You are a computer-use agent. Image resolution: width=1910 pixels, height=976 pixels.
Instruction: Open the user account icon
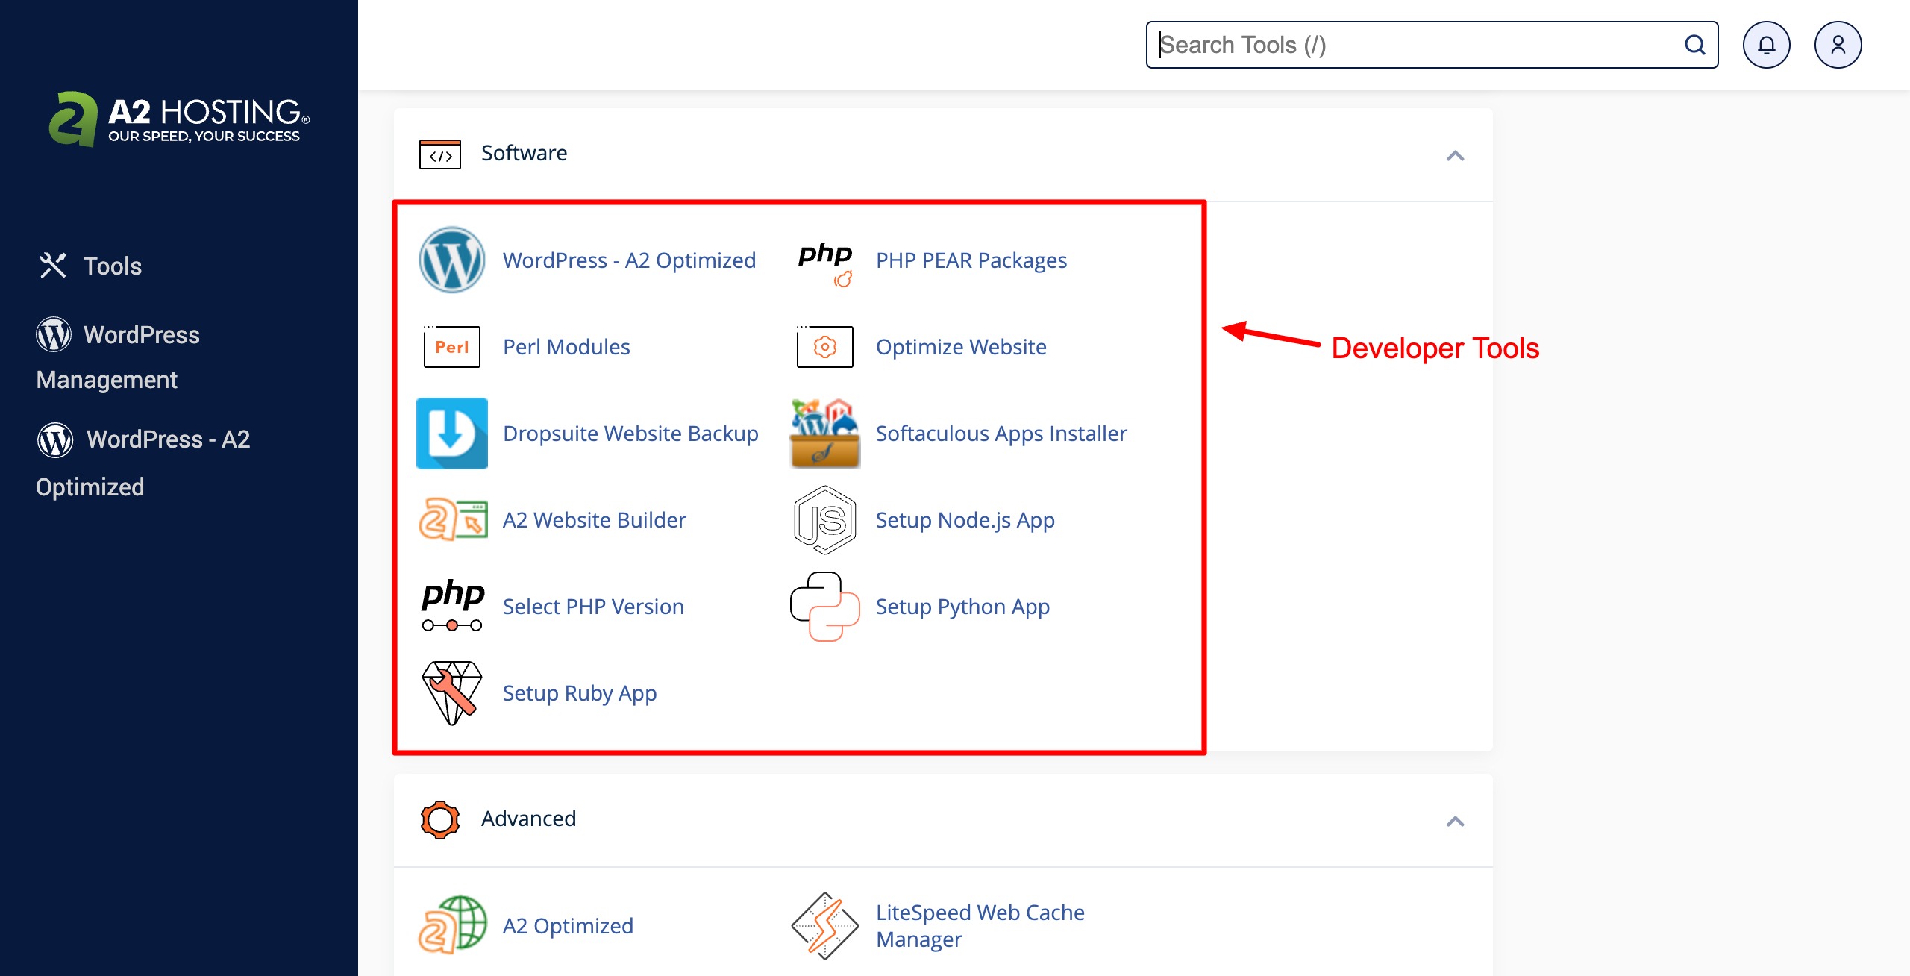1838,45
